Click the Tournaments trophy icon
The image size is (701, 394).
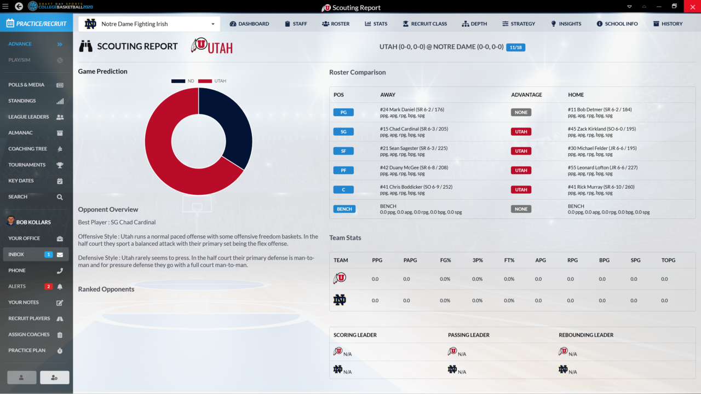[x=60, y=165]
